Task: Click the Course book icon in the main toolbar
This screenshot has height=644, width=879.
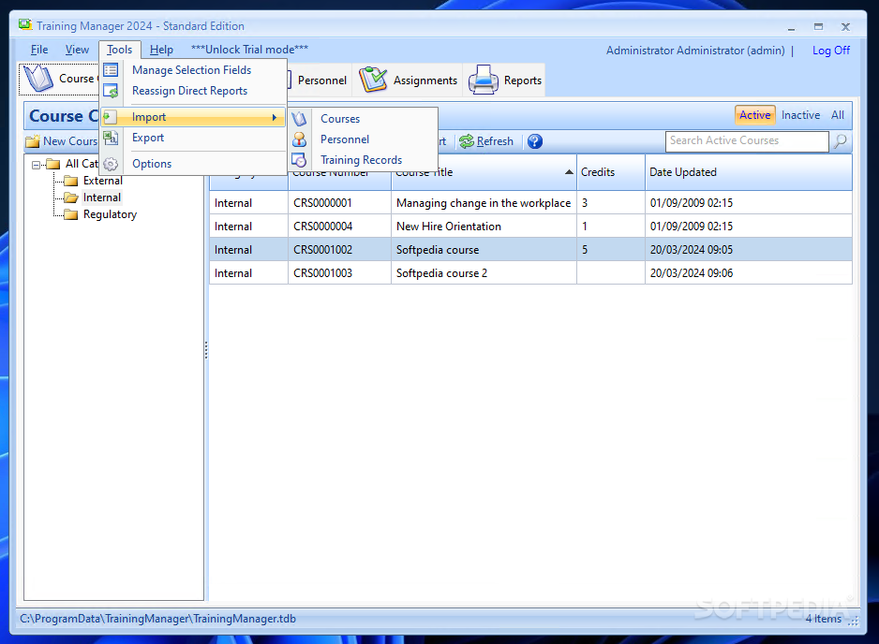Action: click(38, 79)
